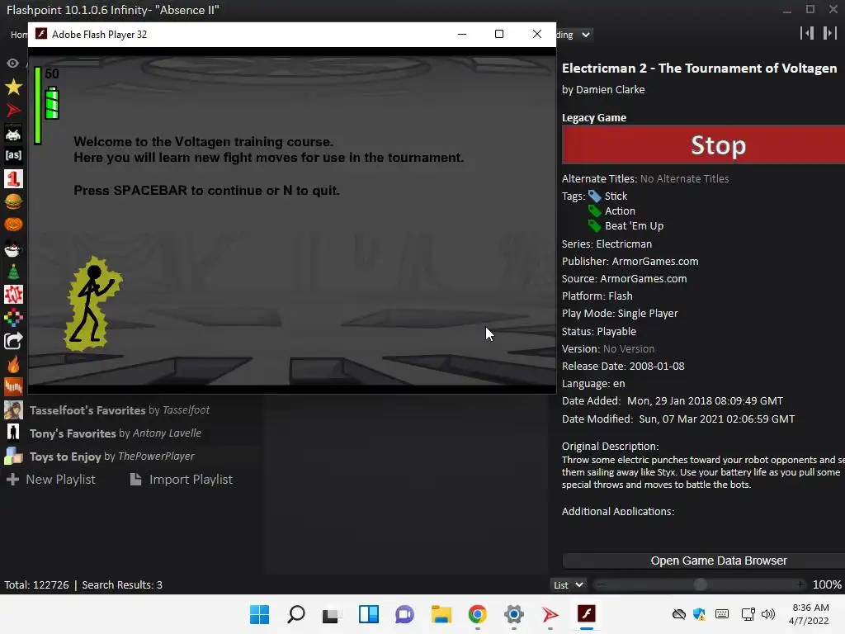The height and width of the screenshot is (634, 845).
Task: Select the Toys to Enjoy playlist
Action: tap(111, 456)
